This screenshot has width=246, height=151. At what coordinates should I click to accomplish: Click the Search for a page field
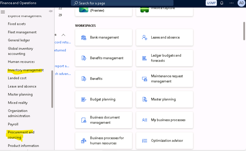pos(122,3)
